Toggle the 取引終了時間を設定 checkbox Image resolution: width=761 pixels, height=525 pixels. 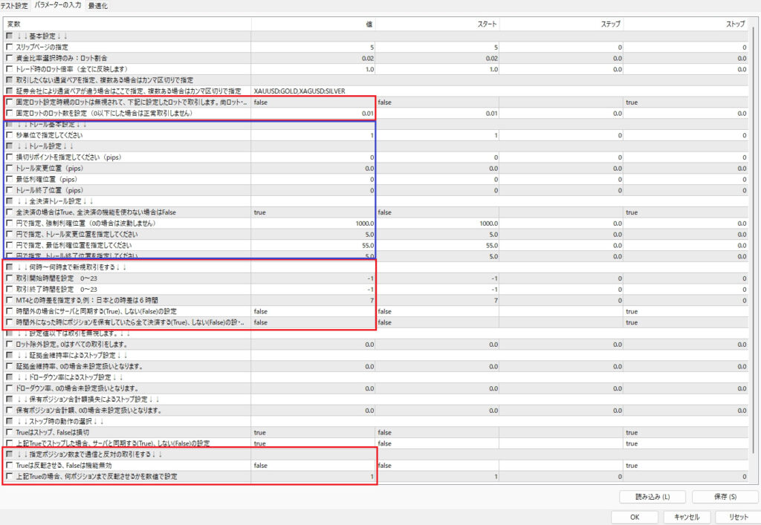(9, 289)
